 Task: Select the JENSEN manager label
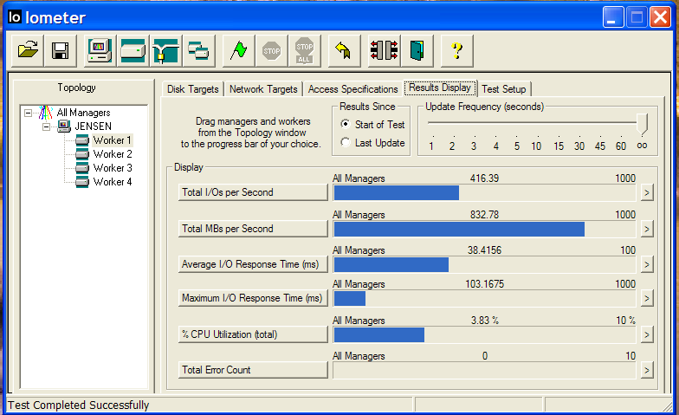[x=94, y=126]
